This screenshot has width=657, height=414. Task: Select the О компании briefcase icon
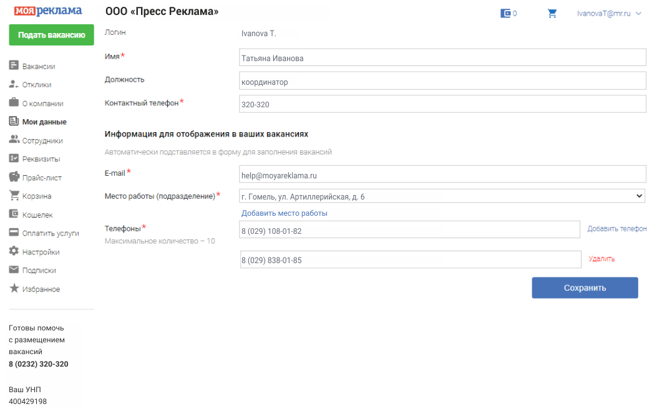tap(14, 103)
